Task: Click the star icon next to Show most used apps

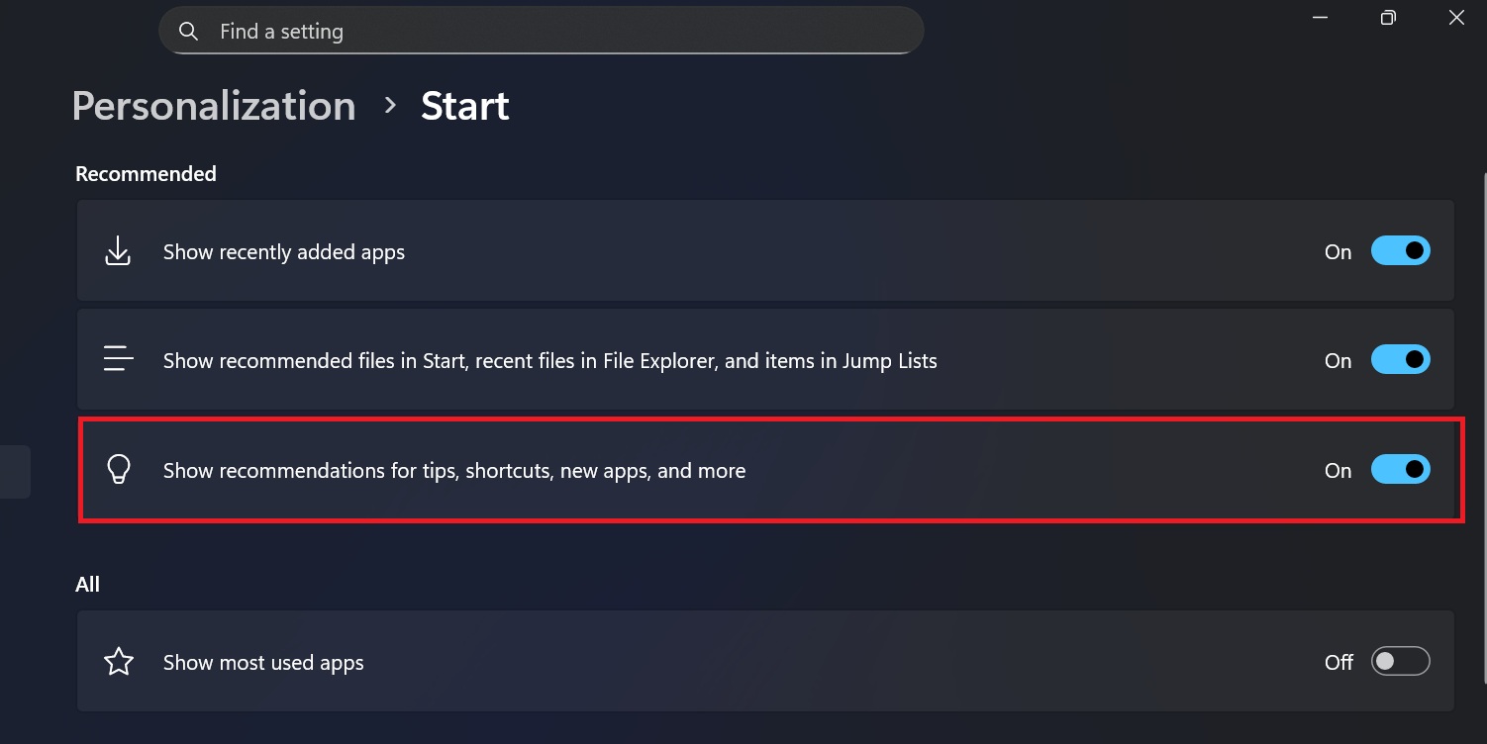Action: (x=118, y=660)
